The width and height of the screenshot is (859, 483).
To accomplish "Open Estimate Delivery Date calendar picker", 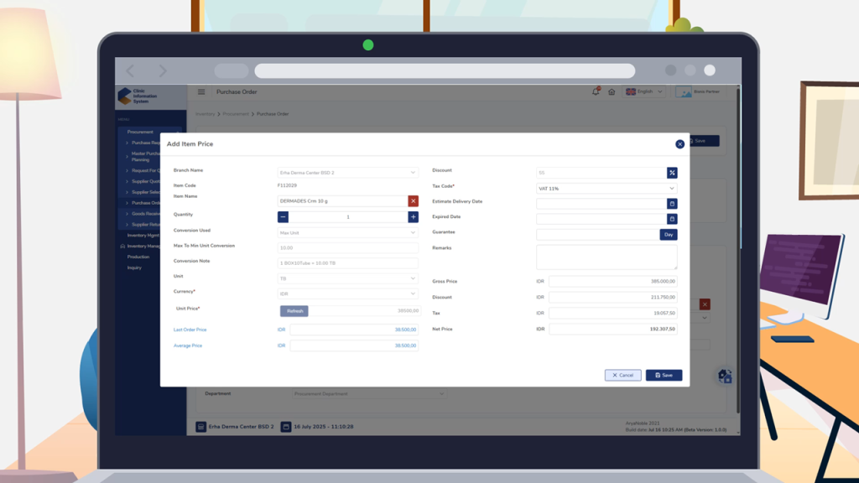I will pyautogui.click(x=672, y=204).
